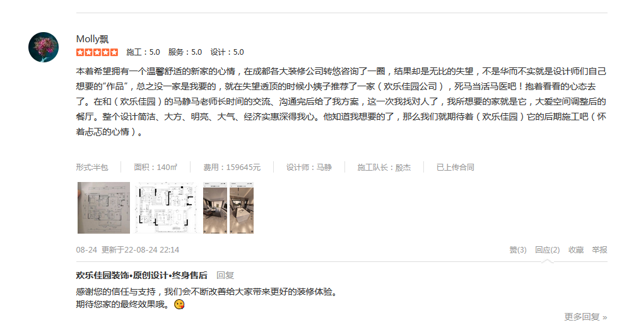Image resolution: width=641 pixels, height=330 pixels.
Task: Click the 08-24 review date stamp
Action: pos(86,249)
